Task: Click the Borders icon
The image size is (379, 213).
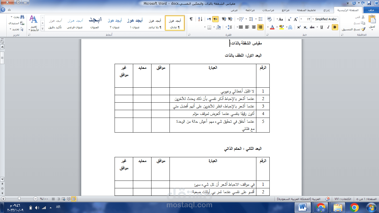Action: (209, 27)
